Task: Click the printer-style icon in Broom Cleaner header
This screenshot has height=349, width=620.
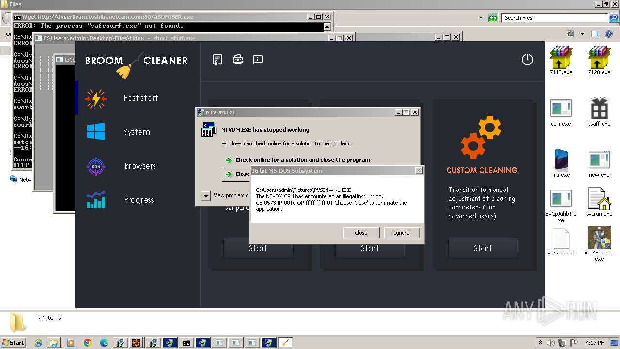Action: click(238, 60)
